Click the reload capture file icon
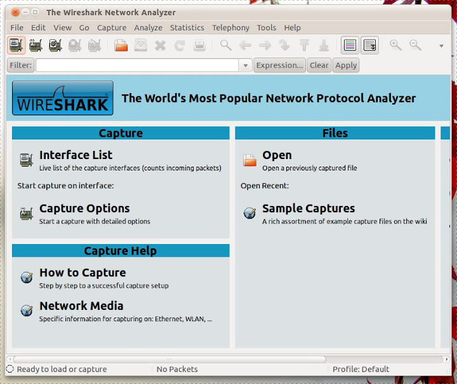The image size is (457, 384). 180,46
